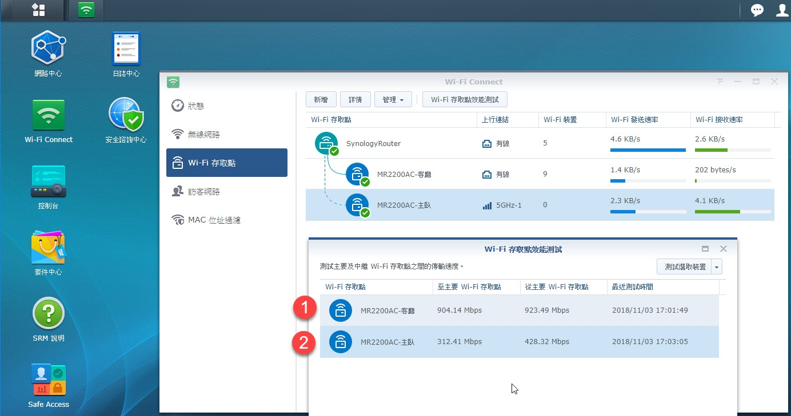The height and width of the screenshot is (416, 791).
Task: Click Wi-Fi 發送速率 column header
Action: click(648, 120)
